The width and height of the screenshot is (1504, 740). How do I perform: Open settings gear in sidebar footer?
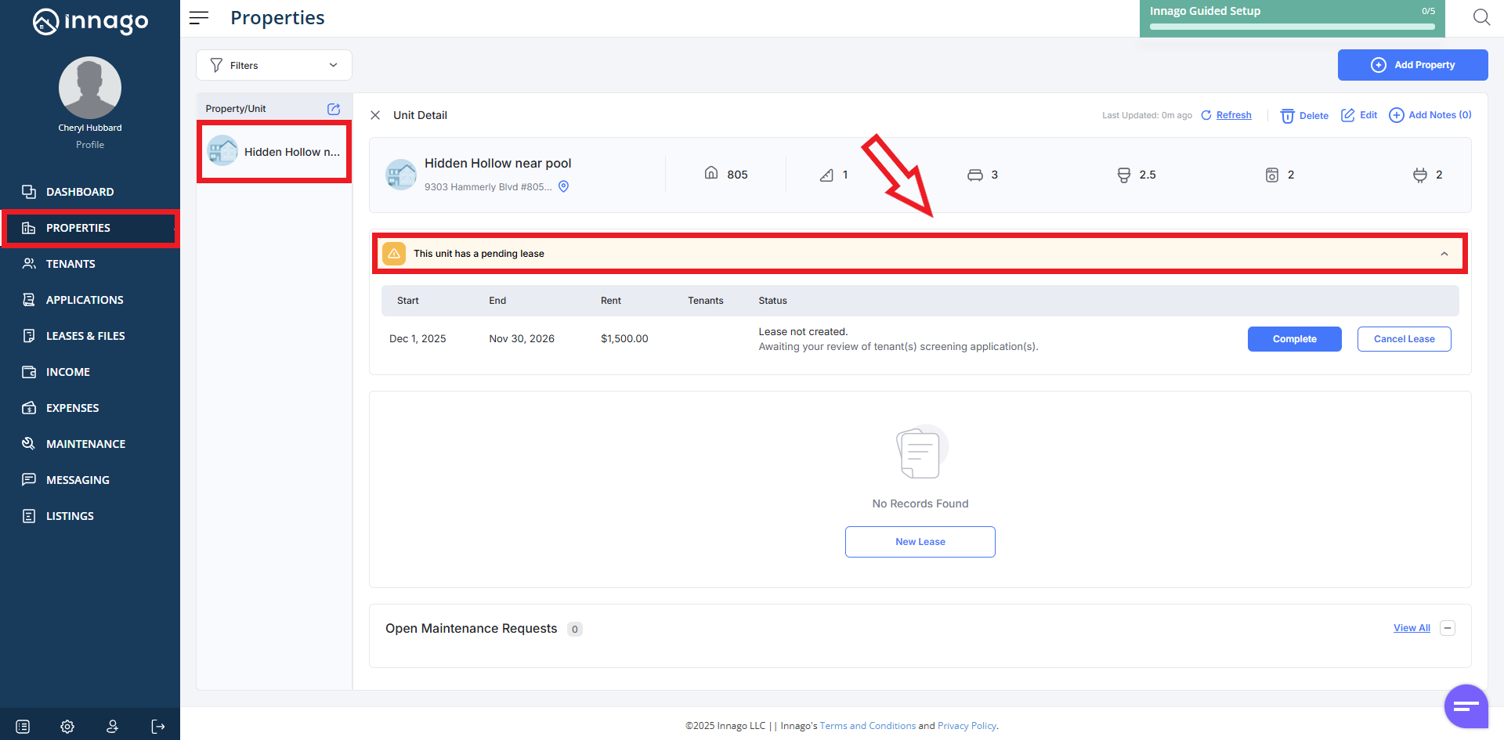(67, 727)
